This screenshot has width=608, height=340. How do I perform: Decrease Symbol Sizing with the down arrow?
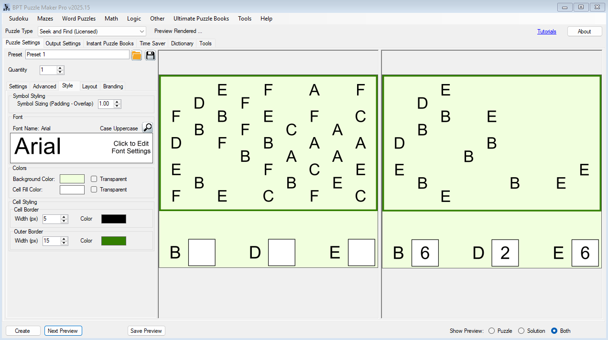117,106
